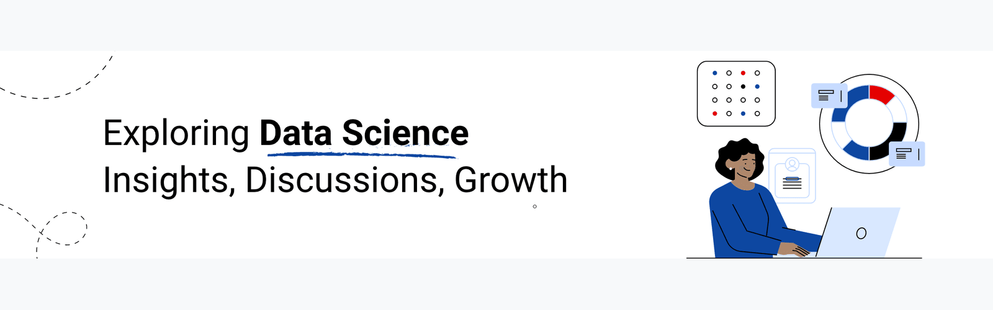Click the black segment of the donut chart
The height and width of the screenshot is (310, 993).
pos(890,142)
